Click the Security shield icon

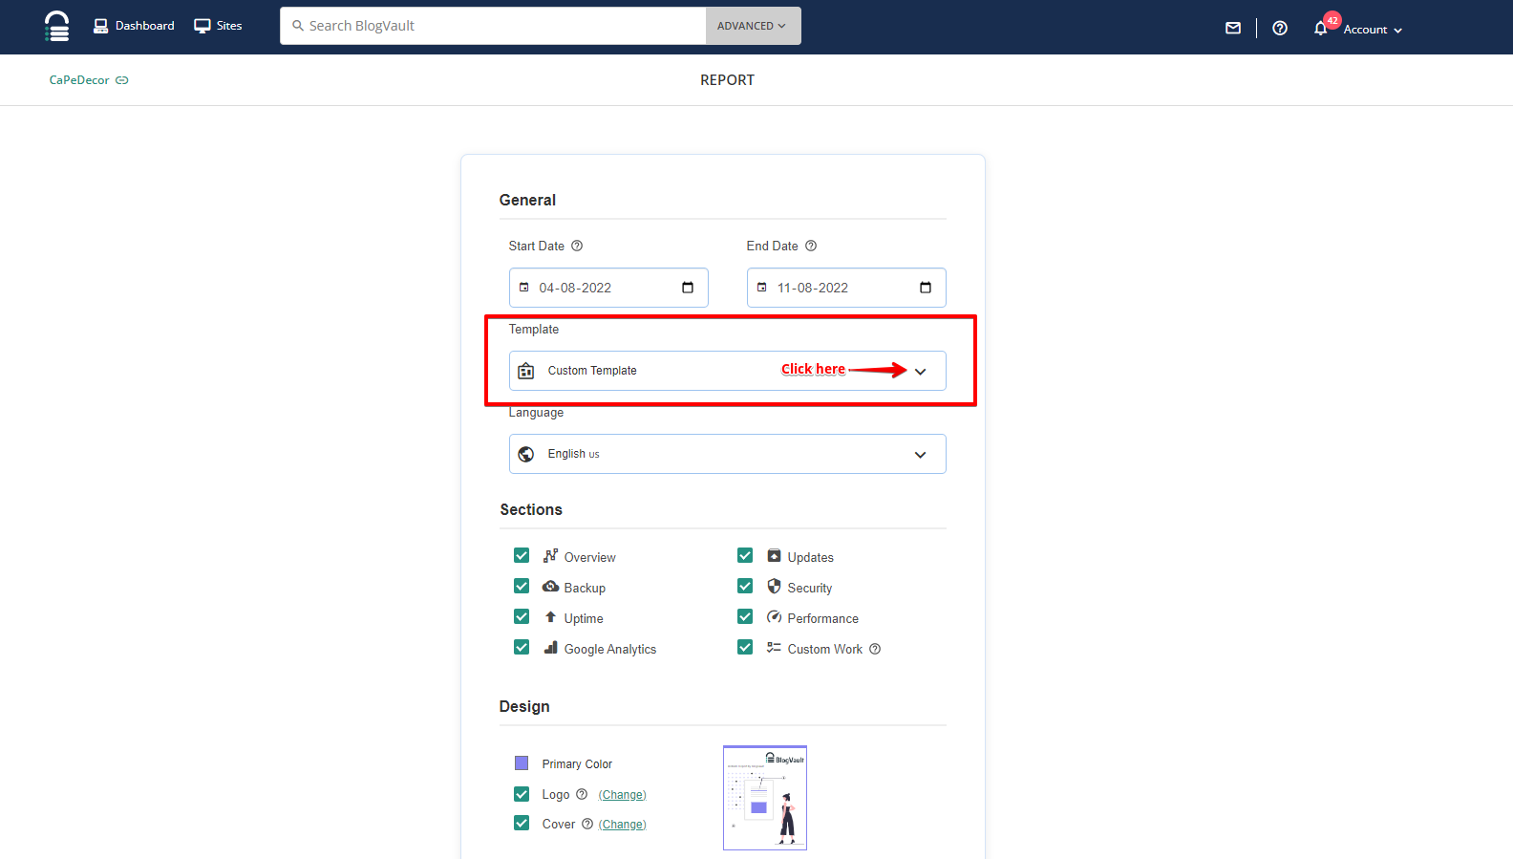(x=775, y=587)
